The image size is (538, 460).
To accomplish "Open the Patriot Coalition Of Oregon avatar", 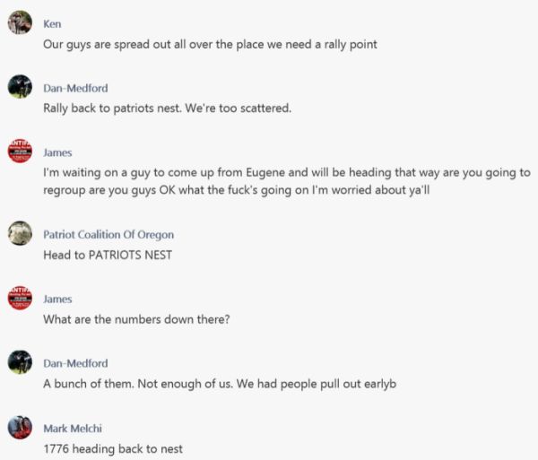I will tap(20, 233).
